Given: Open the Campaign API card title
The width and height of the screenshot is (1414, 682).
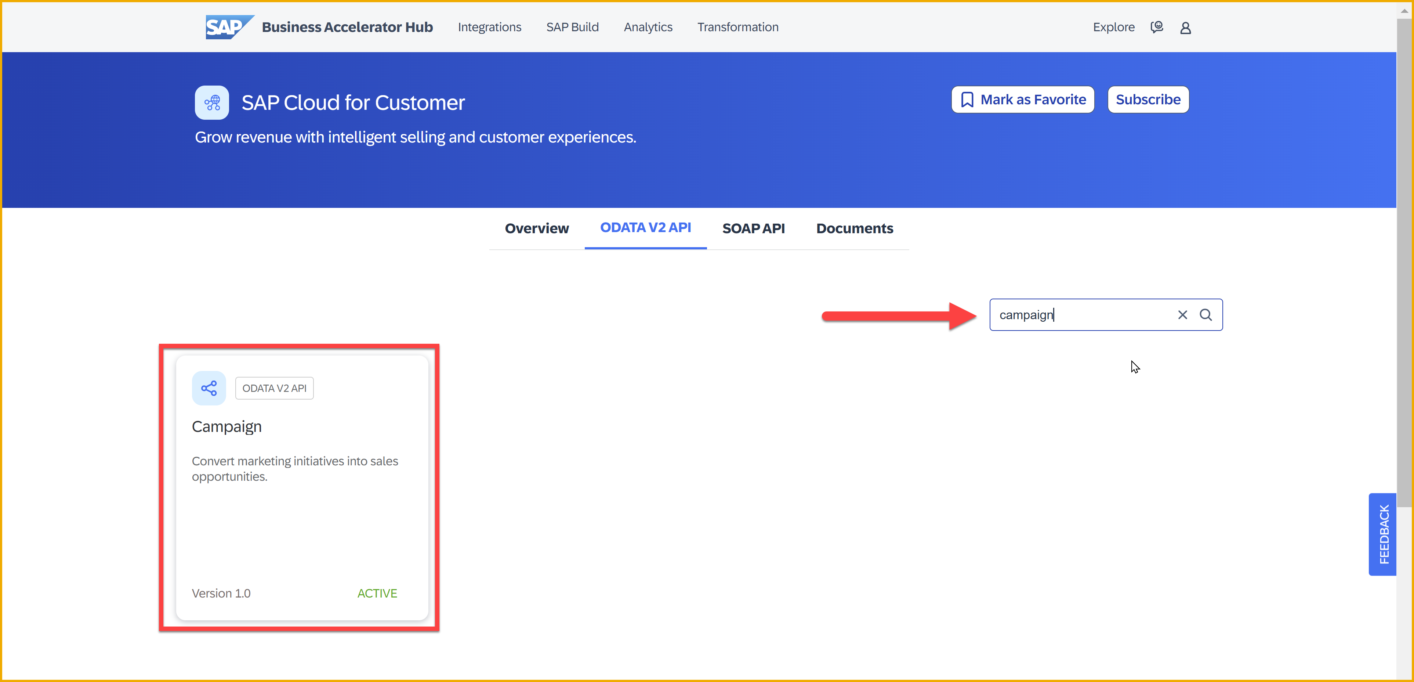Looking at the screenshot, I should click(227, 427).
